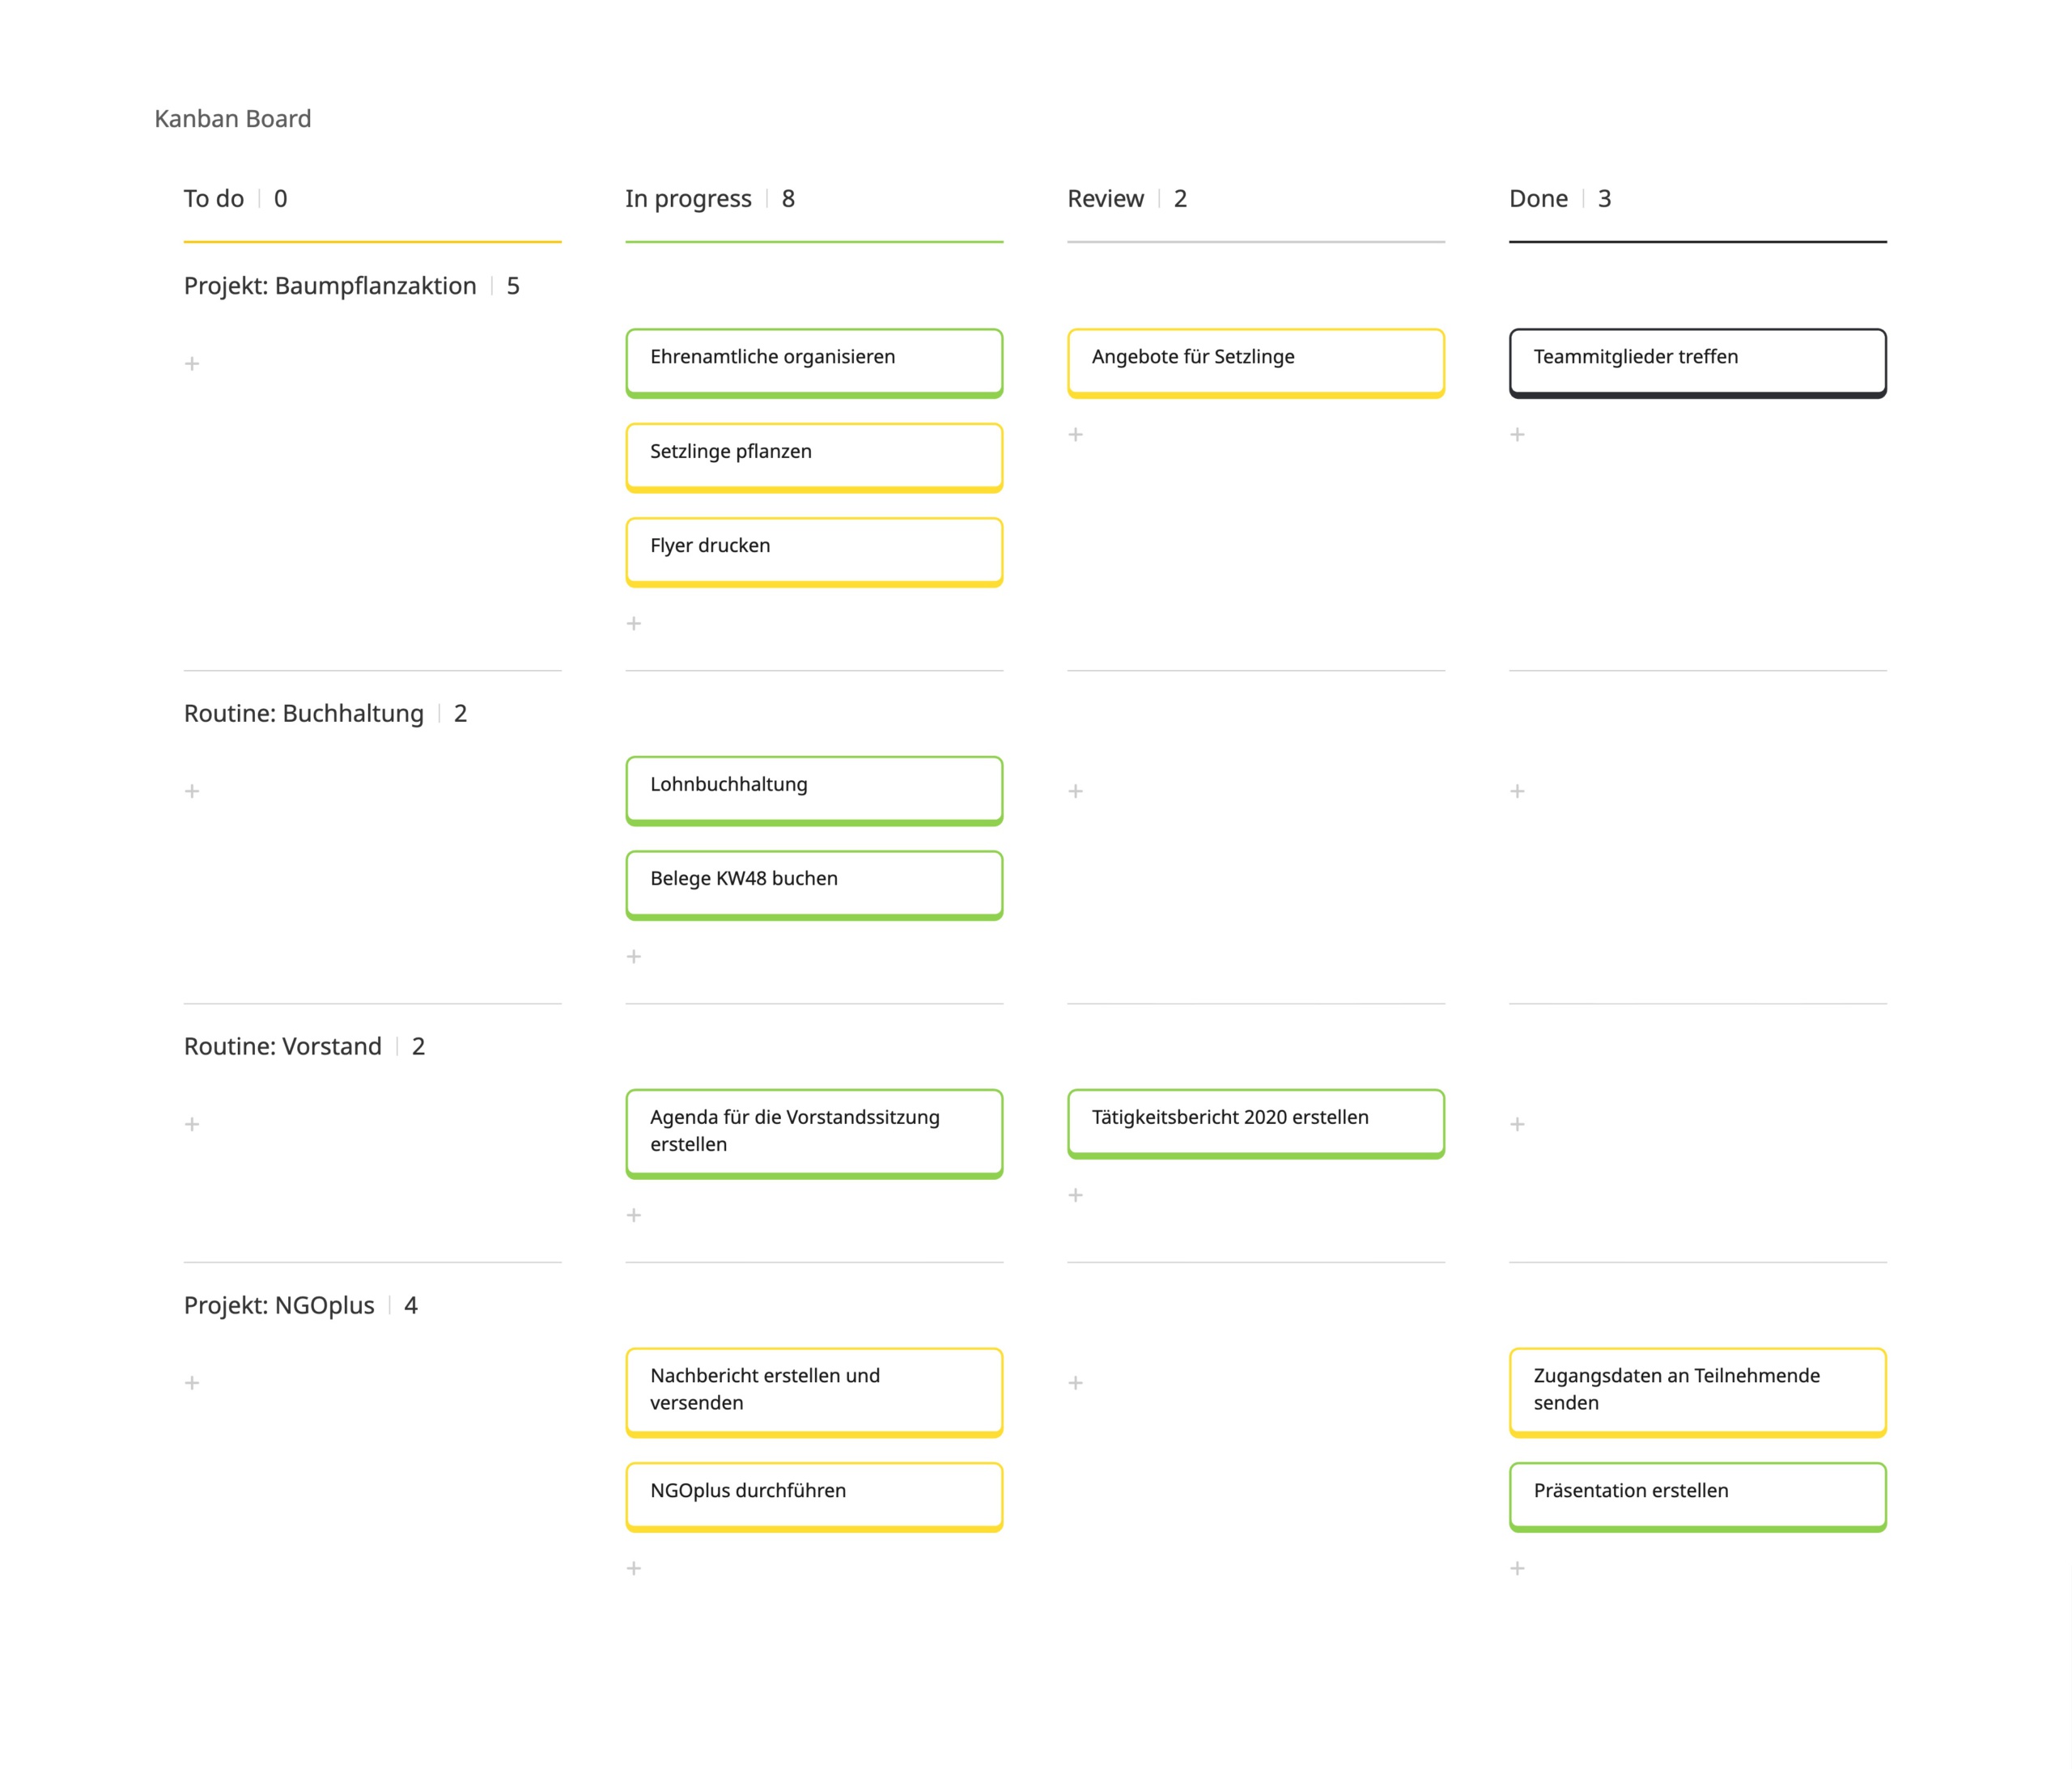Add Review card in Routine: Buchhaltung row
The height and width of the screenshot is (1769, 2072).
[x=1076, y=792]
